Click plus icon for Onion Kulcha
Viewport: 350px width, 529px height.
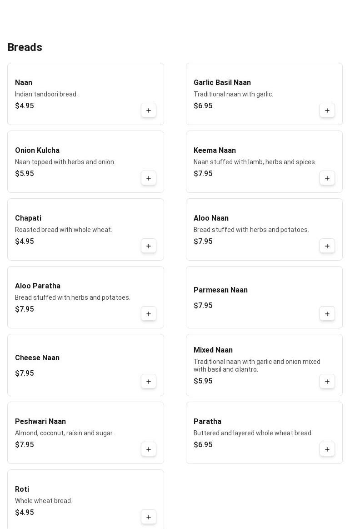pos(149,178)
